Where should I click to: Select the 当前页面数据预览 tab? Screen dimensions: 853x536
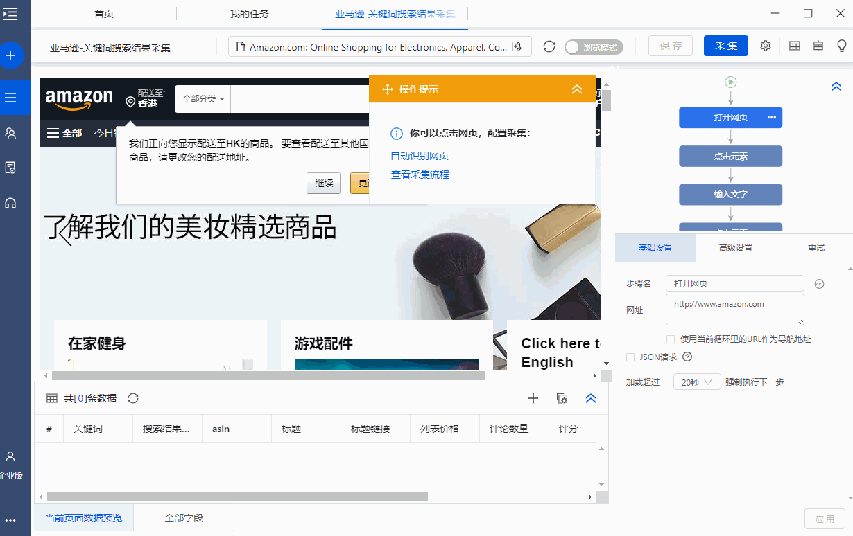click(x=84, y=518)
